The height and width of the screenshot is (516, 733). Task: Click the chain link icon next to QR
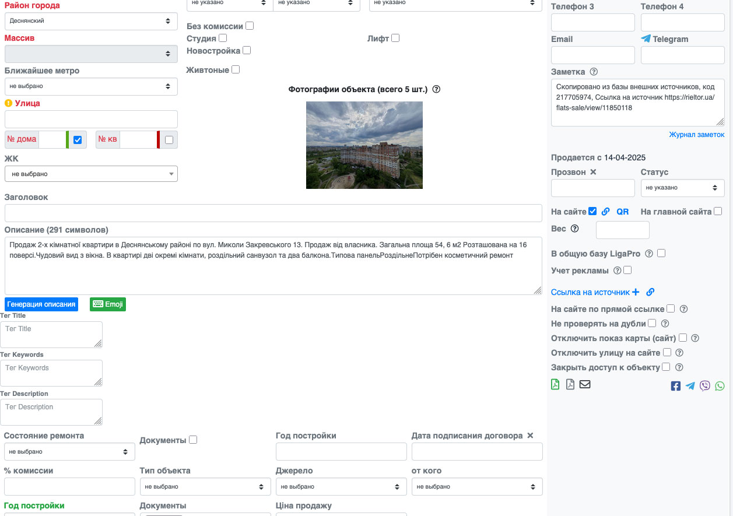[606, 212]
